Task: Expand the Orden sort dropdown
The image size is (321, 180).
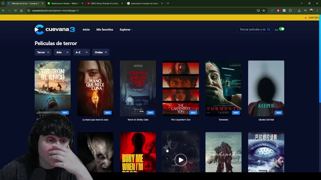Action: coord(101,52)
